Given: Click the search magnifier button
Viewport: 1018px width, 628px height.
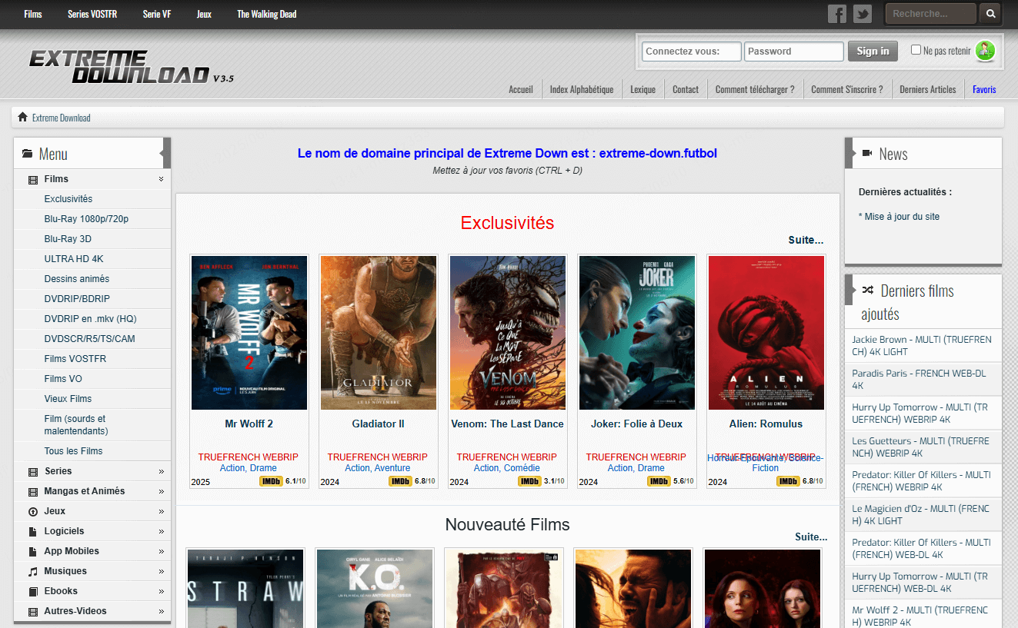Looking at the screenshot, I should coord(991,13).
